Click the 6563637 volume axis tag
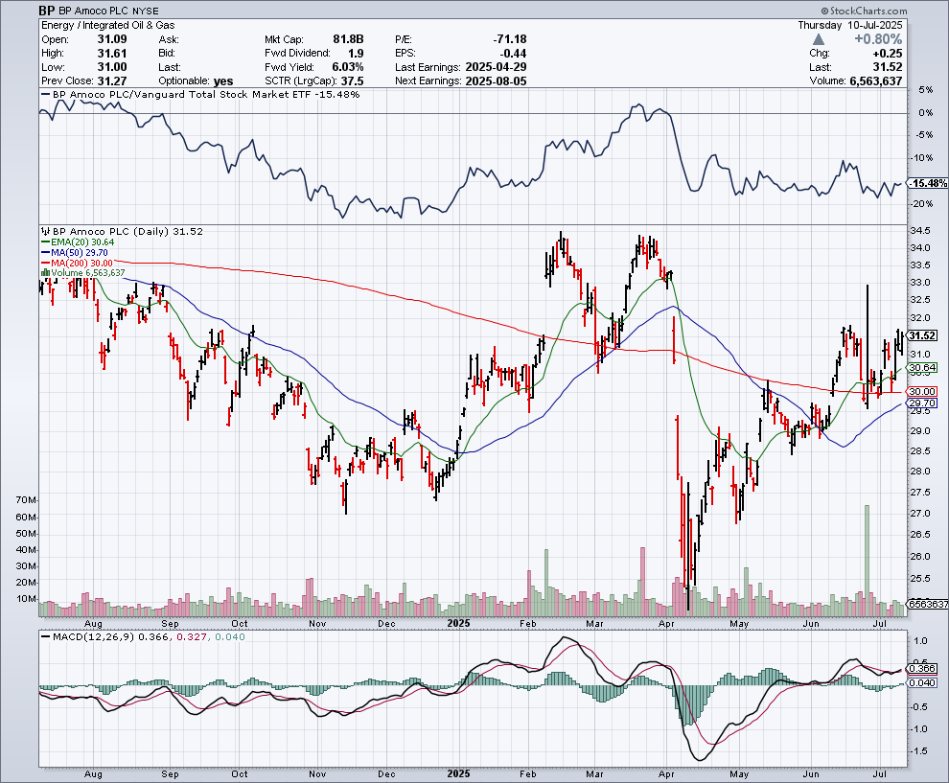Image resolution: width=949 pixels, height=783 pixels. pos(927,604)
